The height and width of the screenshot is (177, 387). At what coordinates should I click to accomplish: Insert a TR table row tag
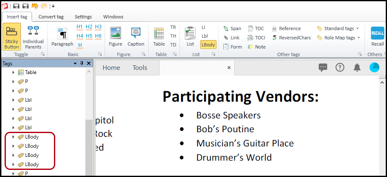point(173,27)
